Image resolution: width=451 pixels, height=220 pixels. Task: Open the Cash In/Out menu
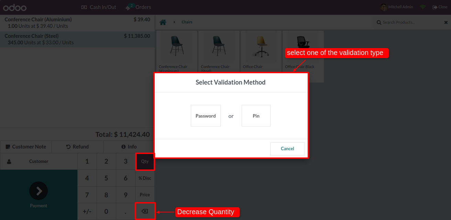[99, 7]
